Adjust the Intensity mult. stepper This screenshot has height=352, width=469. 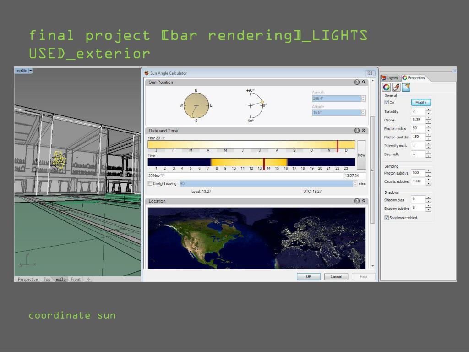[428, 145]
